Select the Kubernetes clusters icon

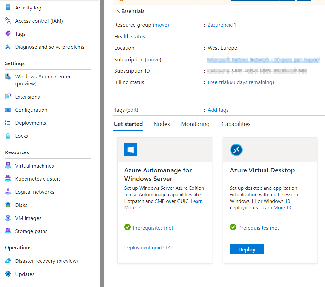[8, 179]
